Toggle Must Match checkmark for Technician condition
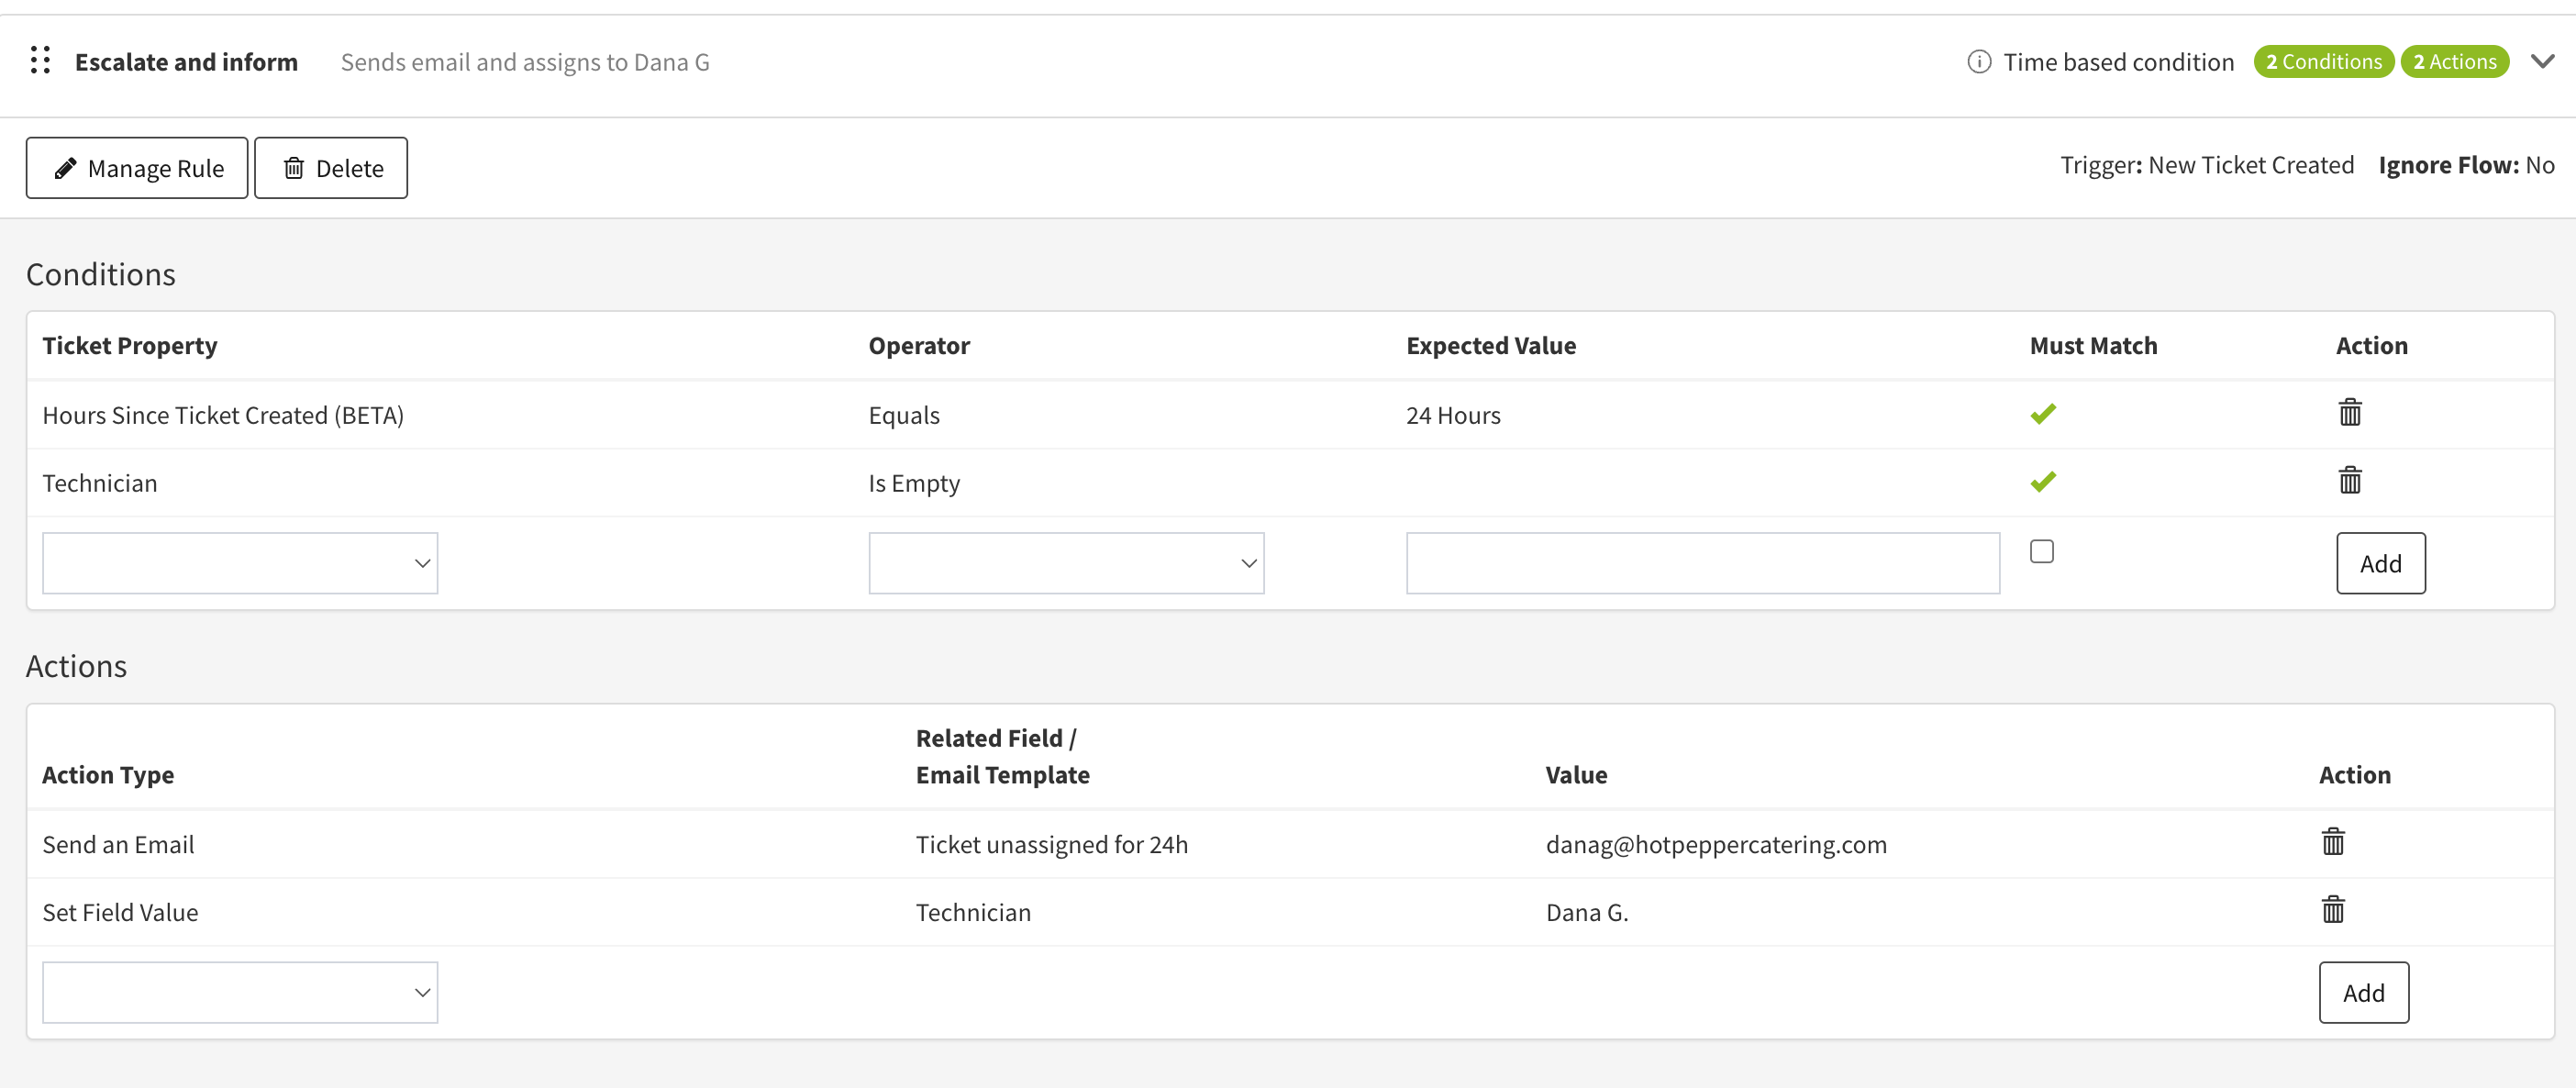This screenshot has width=2576, height=1088. 2043,482
